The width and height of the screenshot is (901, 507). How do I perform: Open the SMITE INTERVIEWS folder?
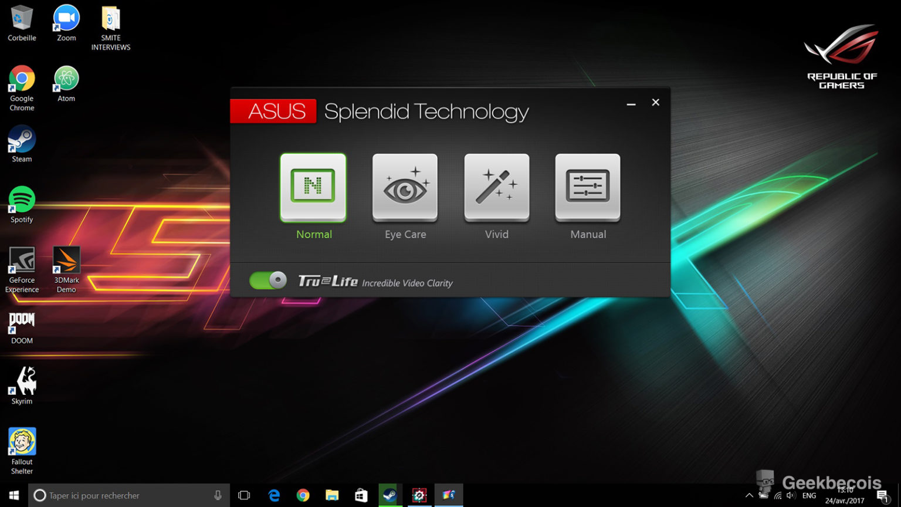(110, 22)
